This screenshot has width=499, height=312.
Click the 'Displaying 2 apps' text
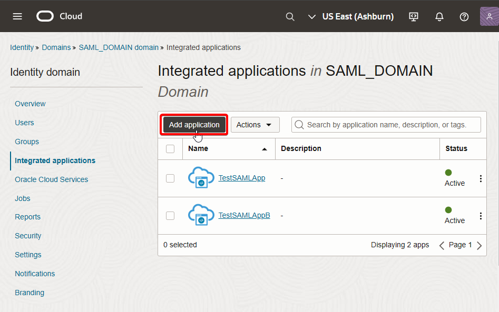[x=400, y=245]
